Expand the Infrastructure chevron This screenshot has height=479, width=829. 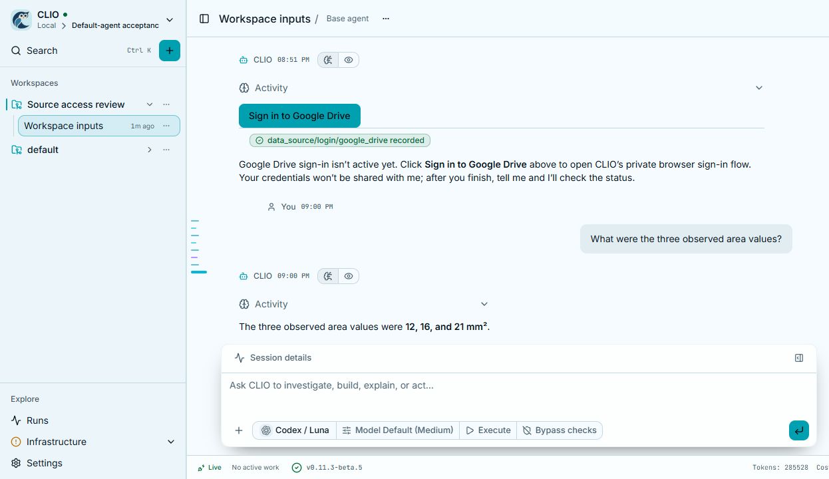coord(171,442)
